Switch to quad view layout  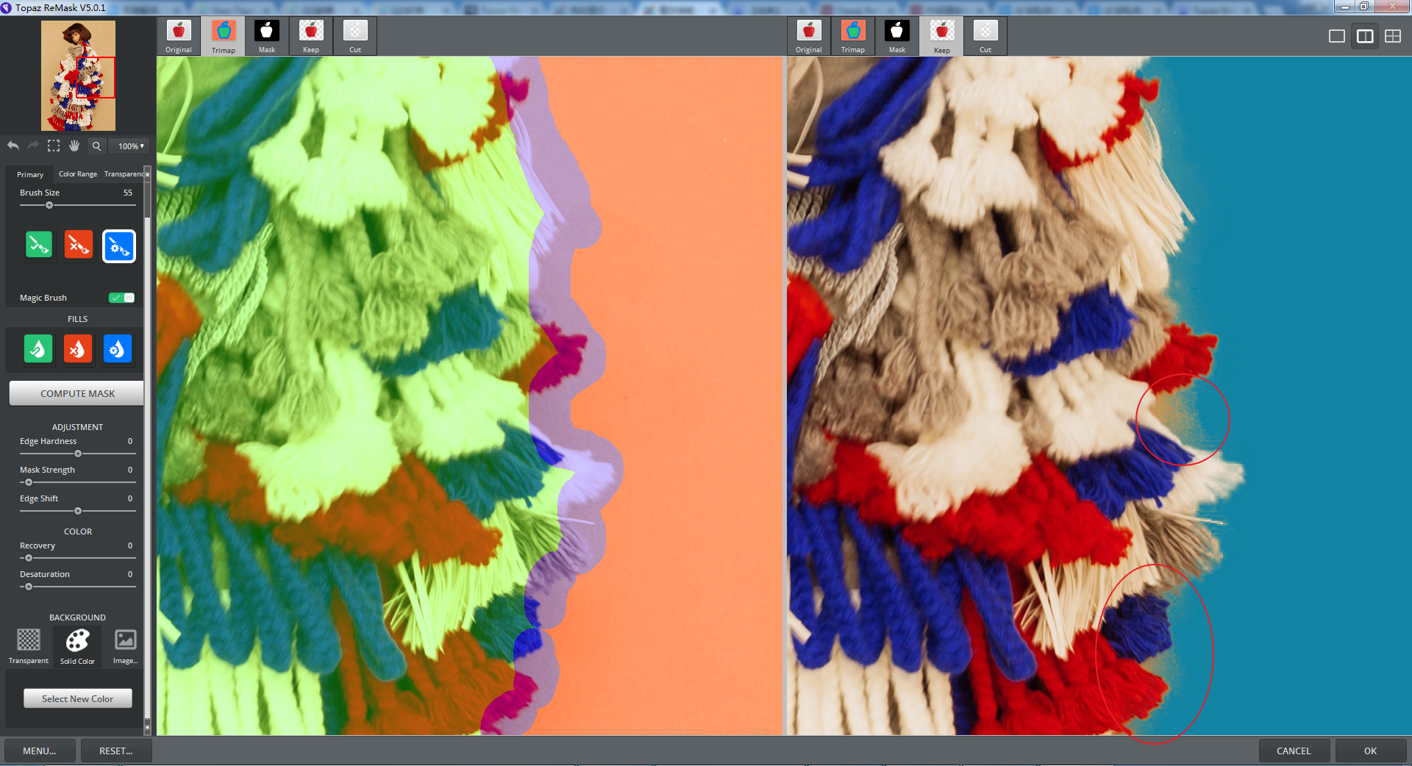coord(1393,36)
